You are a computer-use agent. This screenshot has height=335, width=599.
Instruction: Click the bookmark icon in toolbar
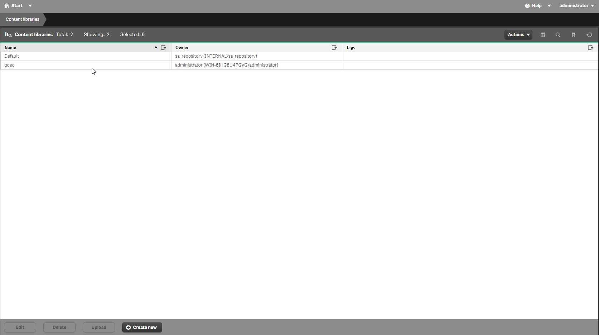pos(573,35)
